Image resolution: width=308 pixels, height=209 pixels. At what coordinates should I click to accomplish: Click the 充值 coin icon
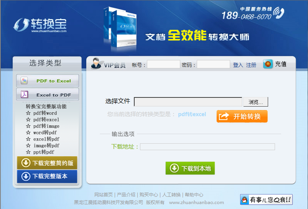268,64
